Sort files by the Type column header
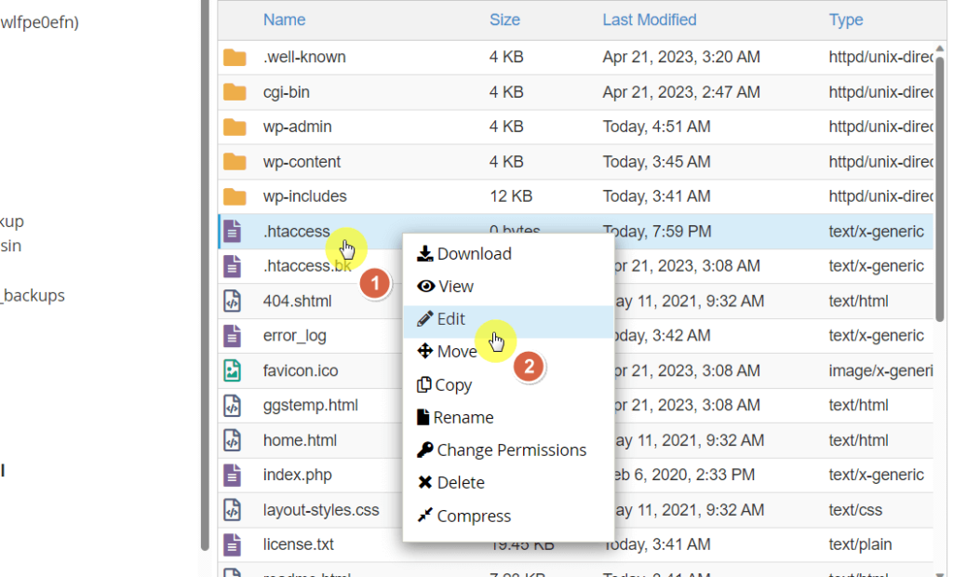 coord(845,20)
